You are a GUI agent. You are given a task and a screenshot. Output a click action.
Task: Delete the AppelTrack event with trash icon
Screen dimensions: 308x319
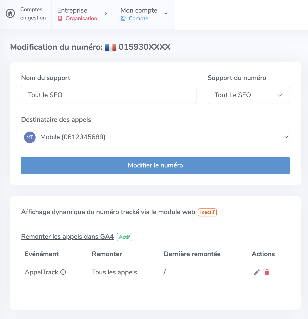click(267, 272)
